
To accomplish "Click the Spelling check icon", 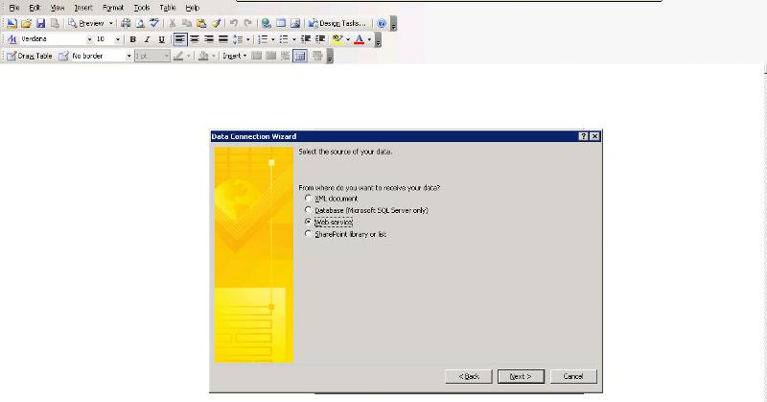I will coord(154,23).
